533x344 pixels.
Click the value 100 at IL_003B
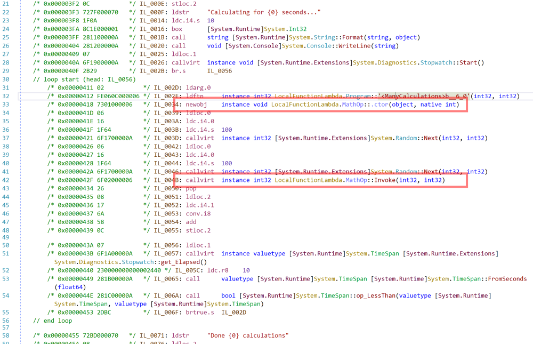tap(227, 130)
